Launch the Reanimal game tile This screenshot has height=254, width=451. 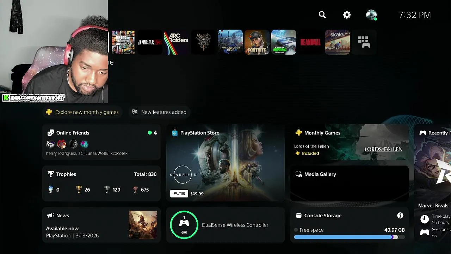[310, 42]
